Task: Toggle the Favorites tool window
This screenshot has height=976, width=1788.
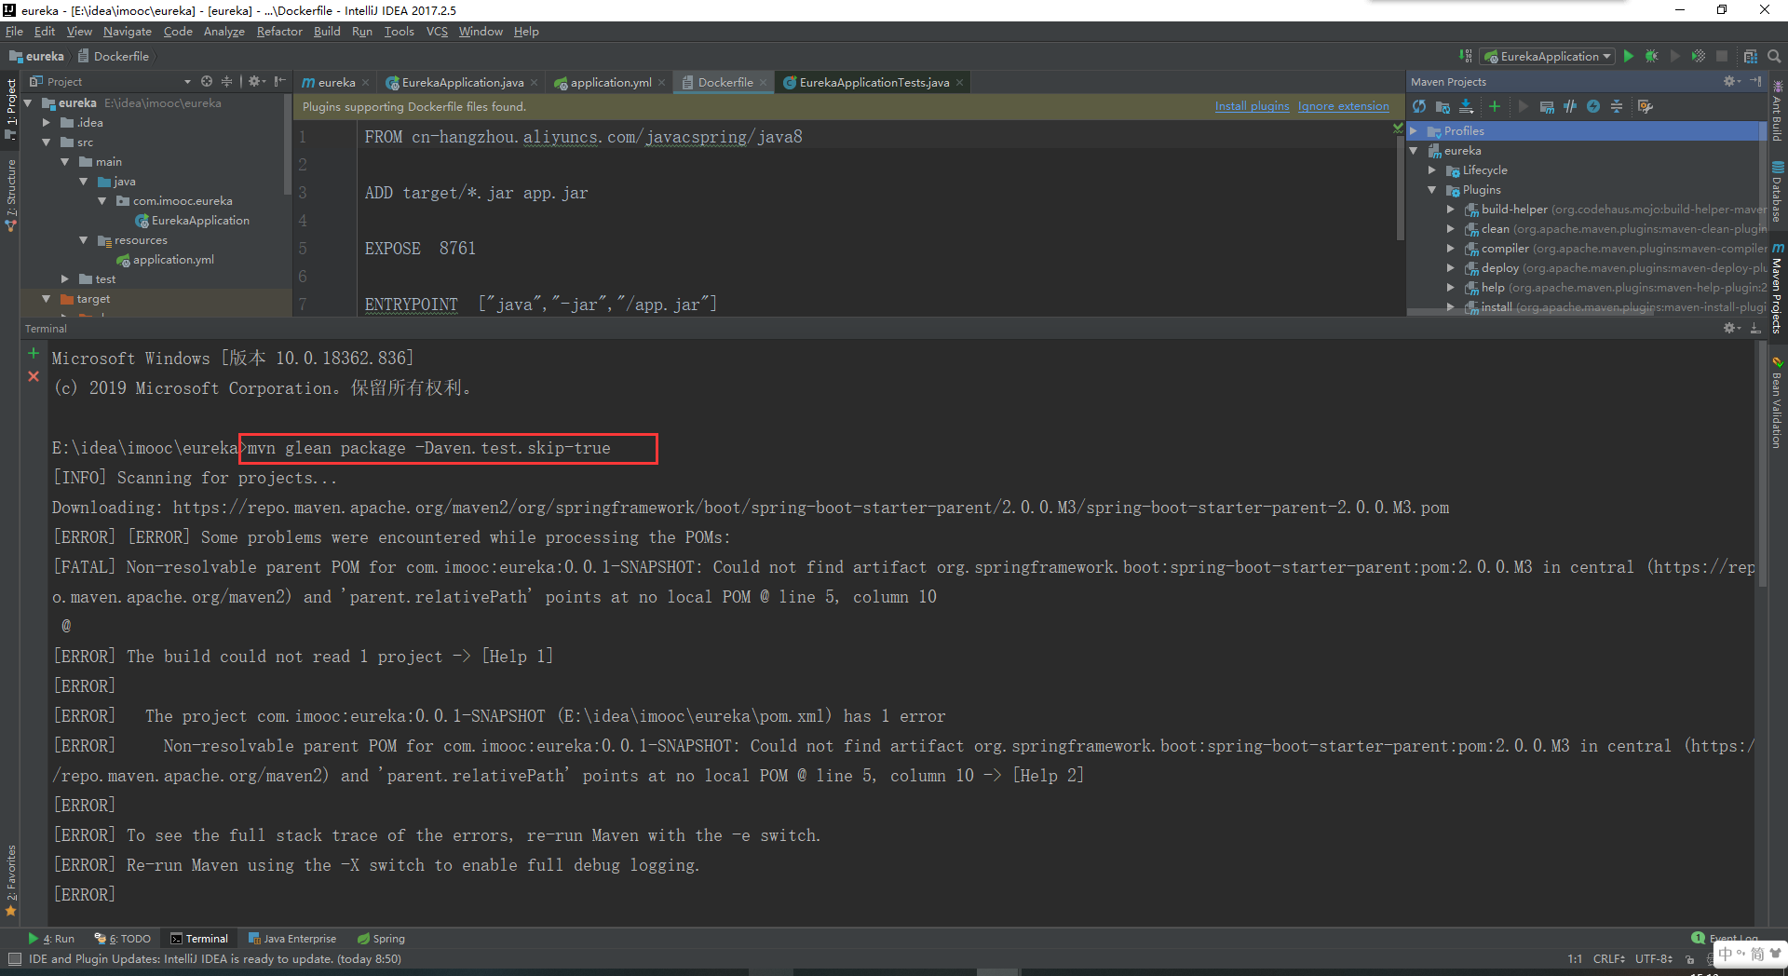Action: [11, 881]
